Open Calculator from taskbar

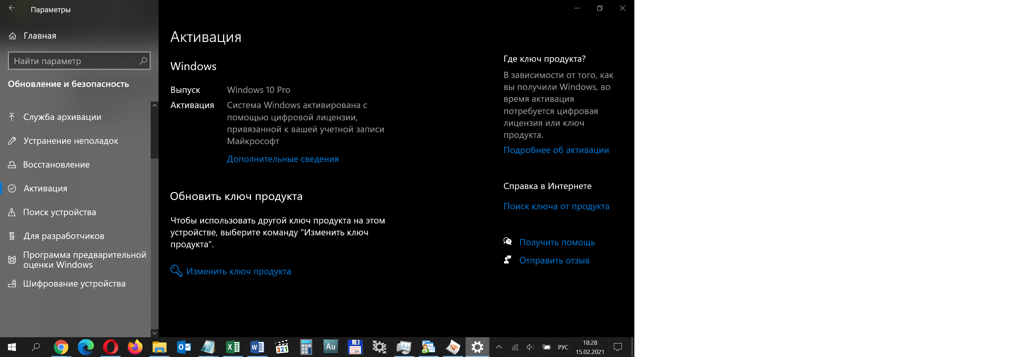pos(306,347)
